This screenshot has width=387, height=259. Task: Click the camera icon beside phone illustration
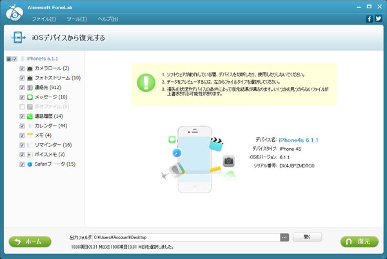click(x=229, y=161)
